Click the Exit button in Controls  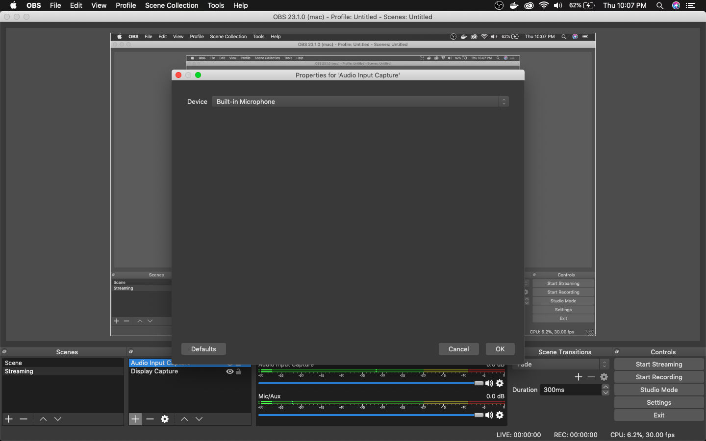(659, 415)
